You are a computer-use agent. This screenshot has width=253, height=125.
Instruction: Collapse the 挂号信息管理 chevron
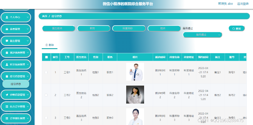27,76
